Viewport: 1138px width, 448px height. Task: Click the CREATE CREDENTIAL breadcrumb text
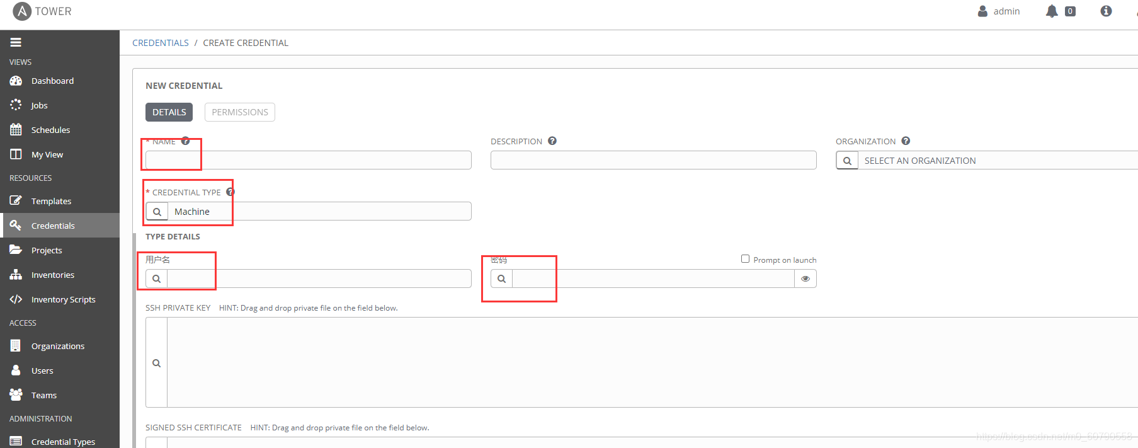(246, 43)
